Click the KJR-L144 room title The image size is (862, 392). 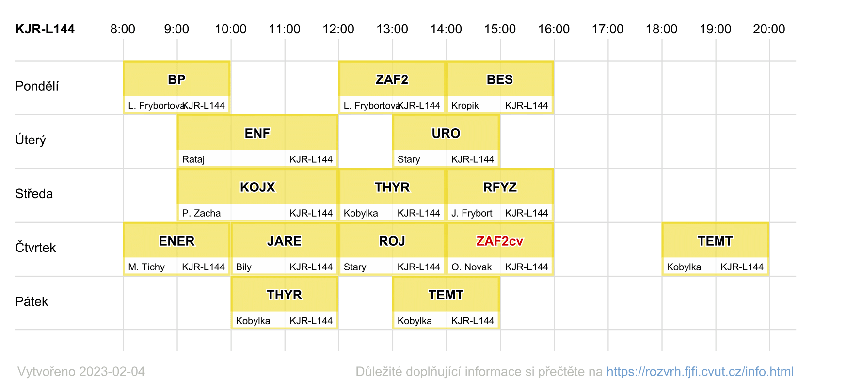(x=45, y=29)
